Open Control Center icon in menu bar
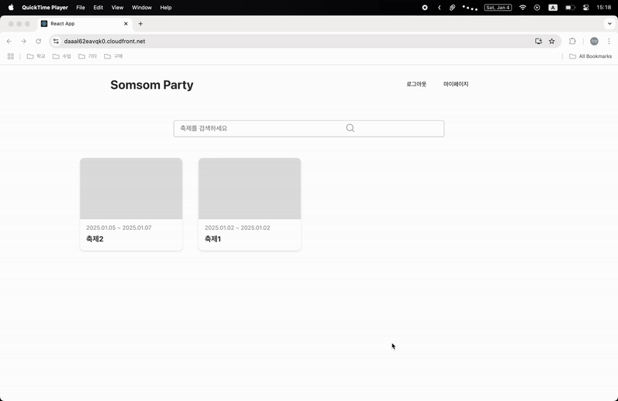Screen dimensions: 618x401 click(586, 8)
